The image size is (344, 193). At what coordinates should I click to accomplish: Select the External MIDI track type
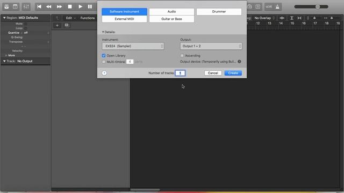pos(124,19)
